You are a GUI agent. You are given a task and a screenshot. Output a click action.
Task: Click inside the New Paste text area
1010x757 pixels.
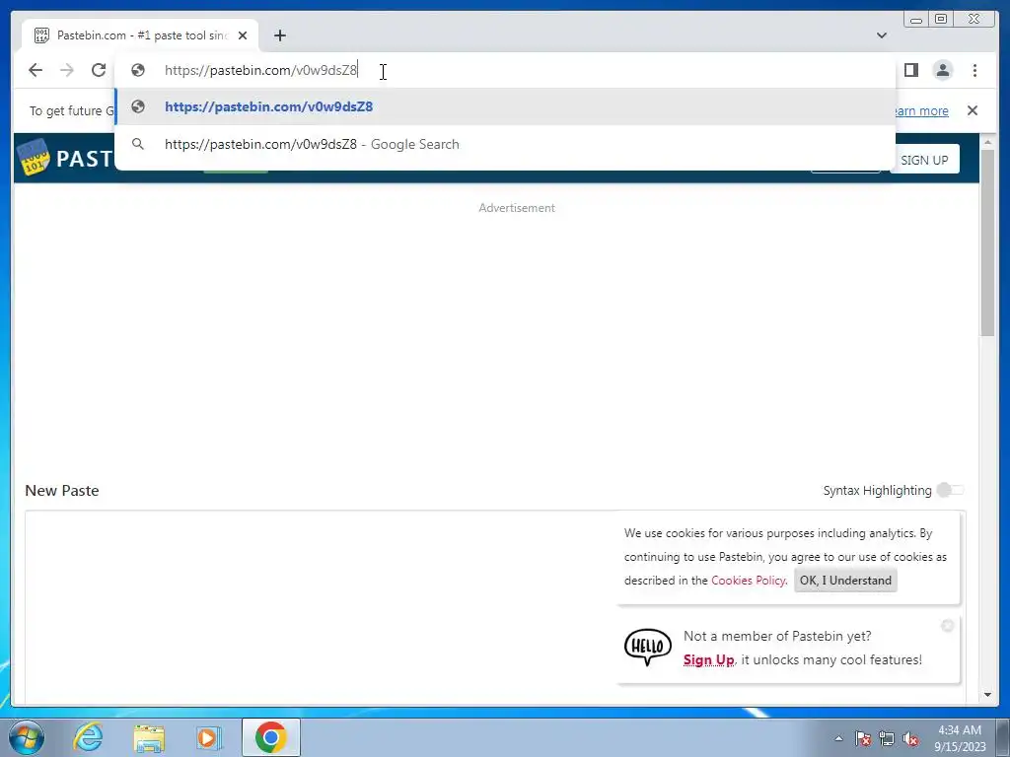point(321,607)
